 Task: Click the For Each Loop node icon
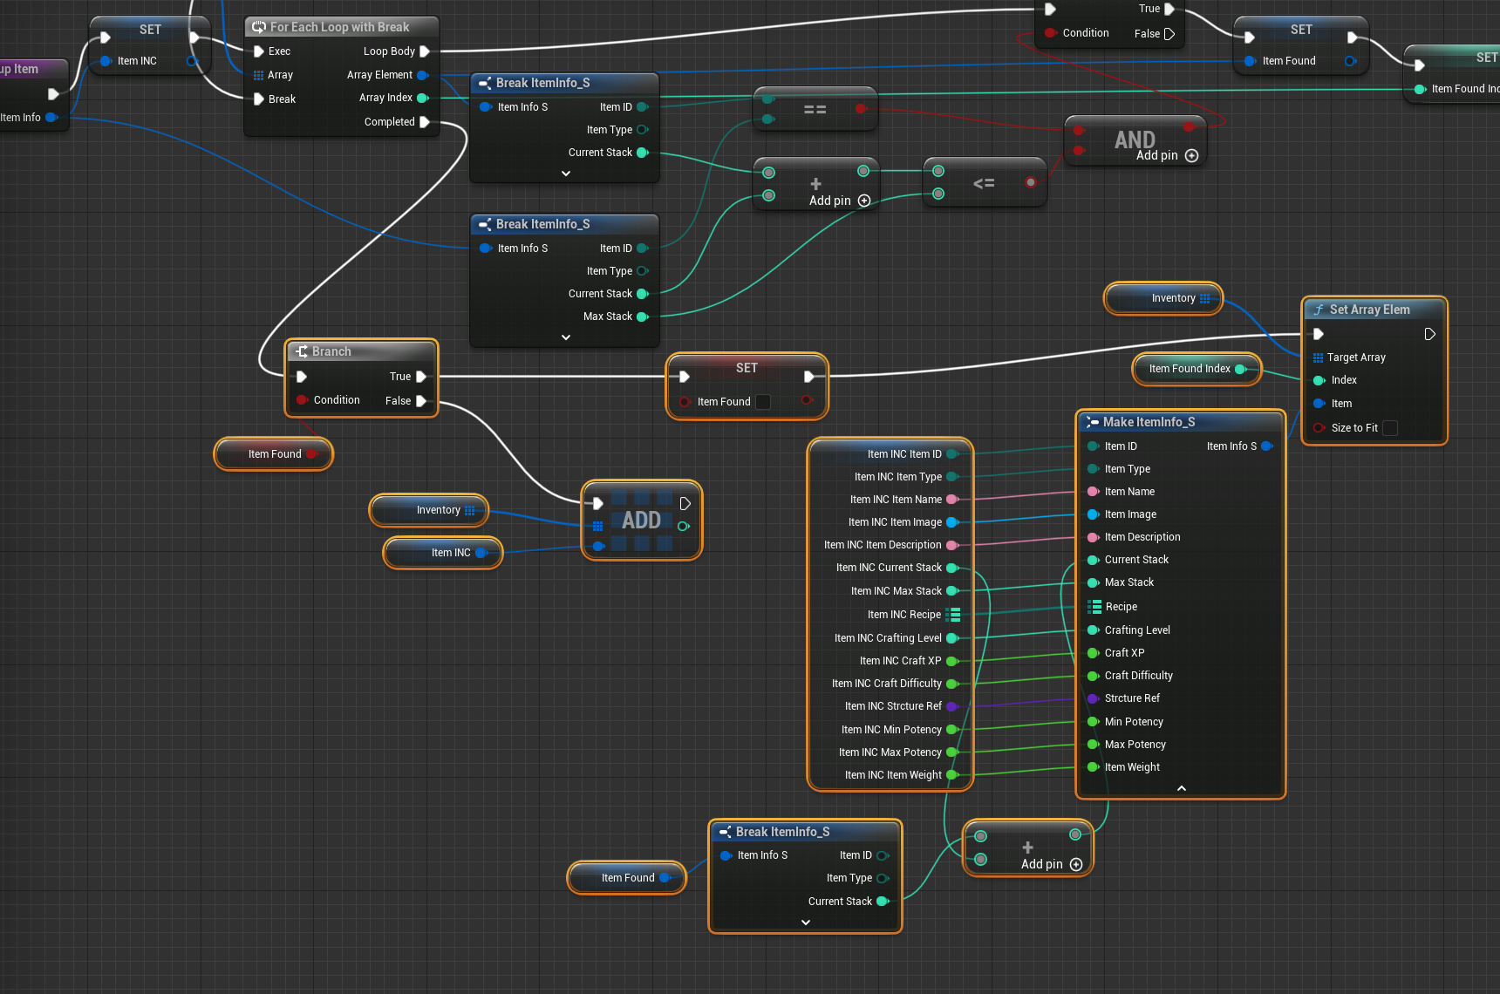tap(258, 27)
